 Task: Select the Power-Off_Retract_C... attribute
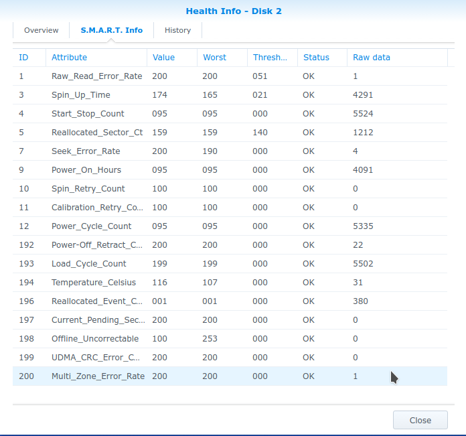[x=97, y=244]
